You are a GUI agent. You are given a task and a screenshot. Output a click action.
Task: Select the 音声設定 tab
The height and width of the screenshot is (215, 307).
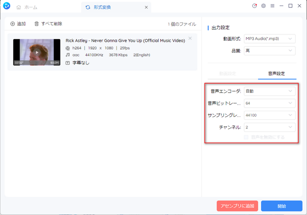(276, 74)
